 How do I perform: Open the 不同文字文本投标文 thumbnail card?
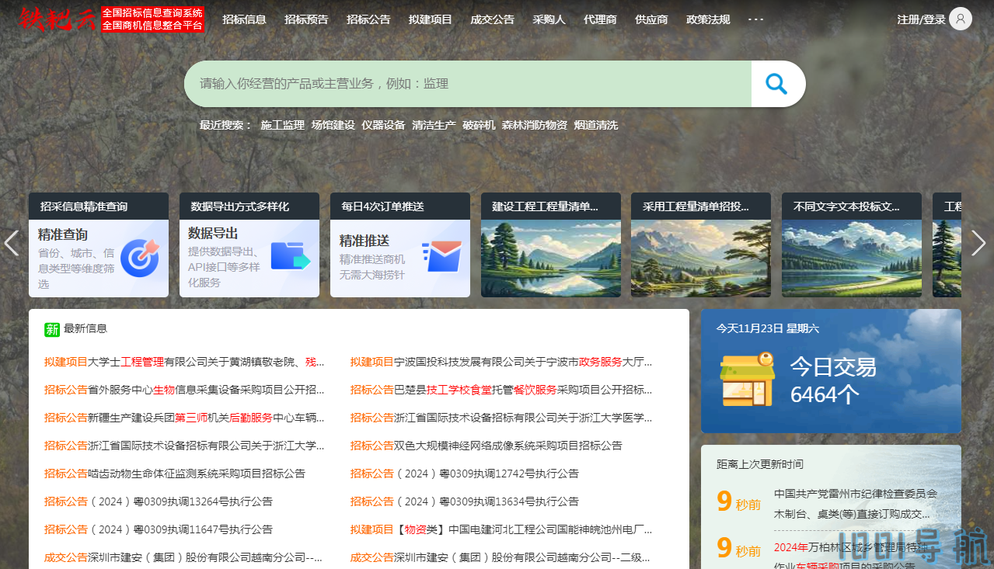[851, 245]
